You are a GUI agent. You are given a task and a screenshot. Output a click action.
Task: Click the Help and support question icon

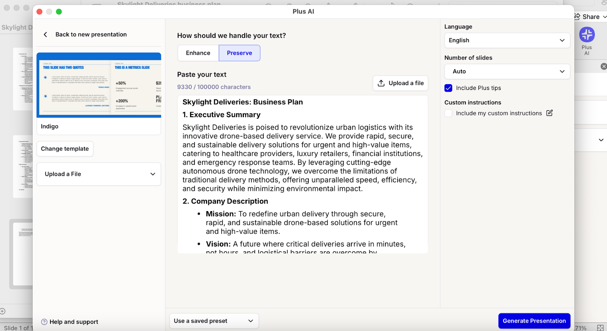(44, 322)
